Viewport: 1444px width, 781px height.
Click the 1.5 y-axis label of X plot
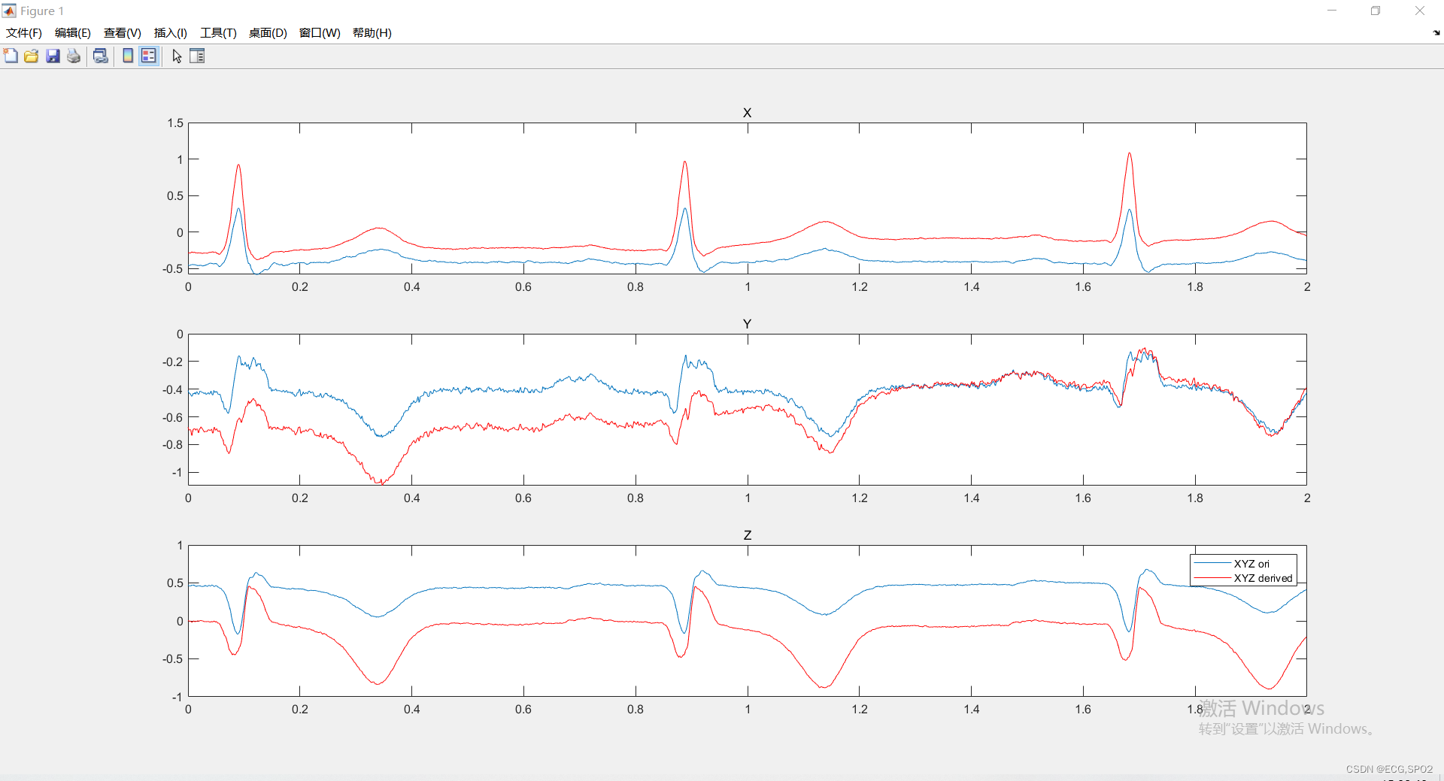click(175, 123)
